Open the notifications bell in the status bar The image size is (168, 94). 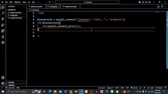pos(165,88)
